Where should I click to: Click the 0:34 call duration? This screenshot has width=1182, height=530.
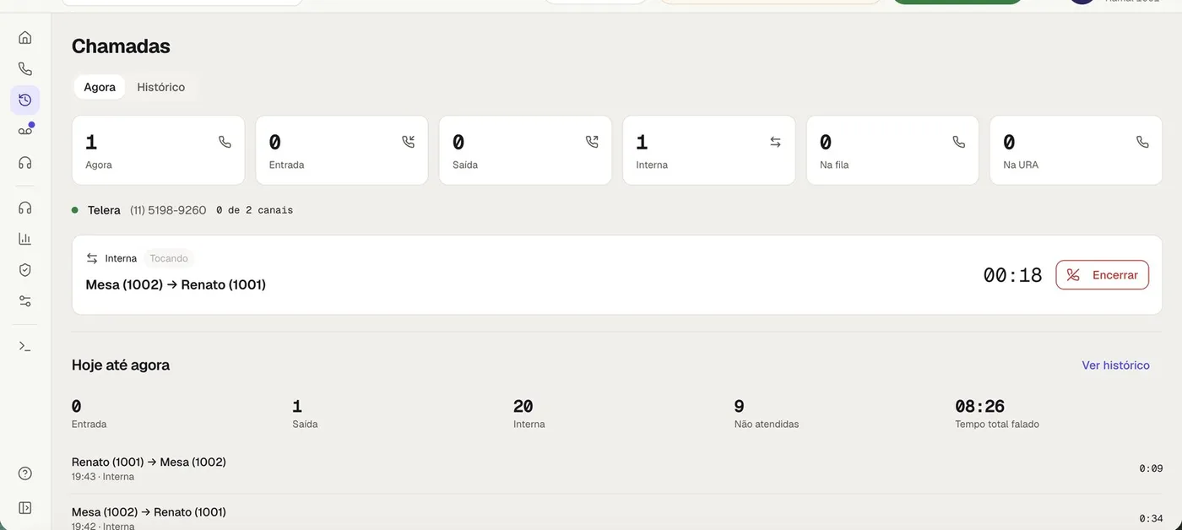(x=1151, y=518)
